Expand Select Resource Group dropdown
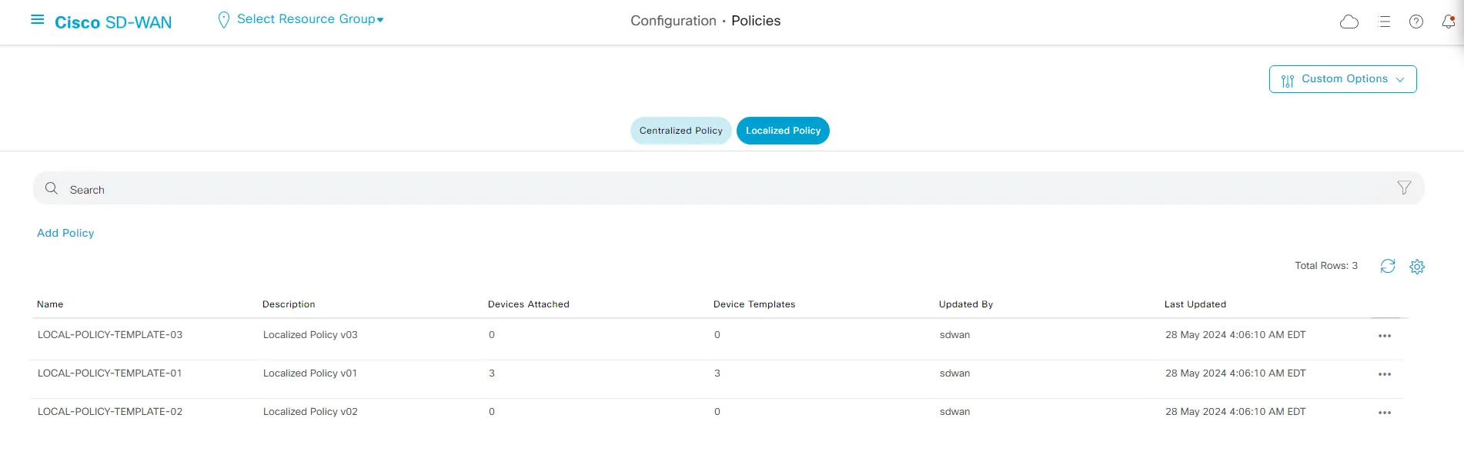This screenshot has height=458, width=1464. [309, 19]
